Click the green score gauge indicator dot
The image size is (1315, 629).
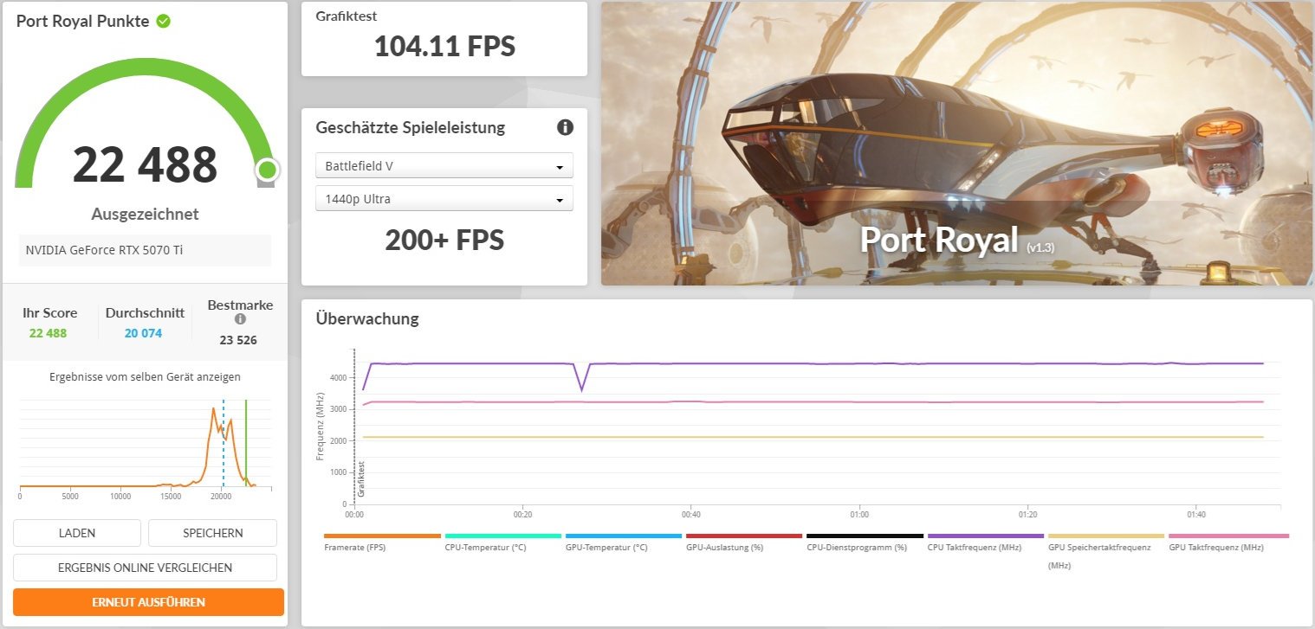coord(267,169)
